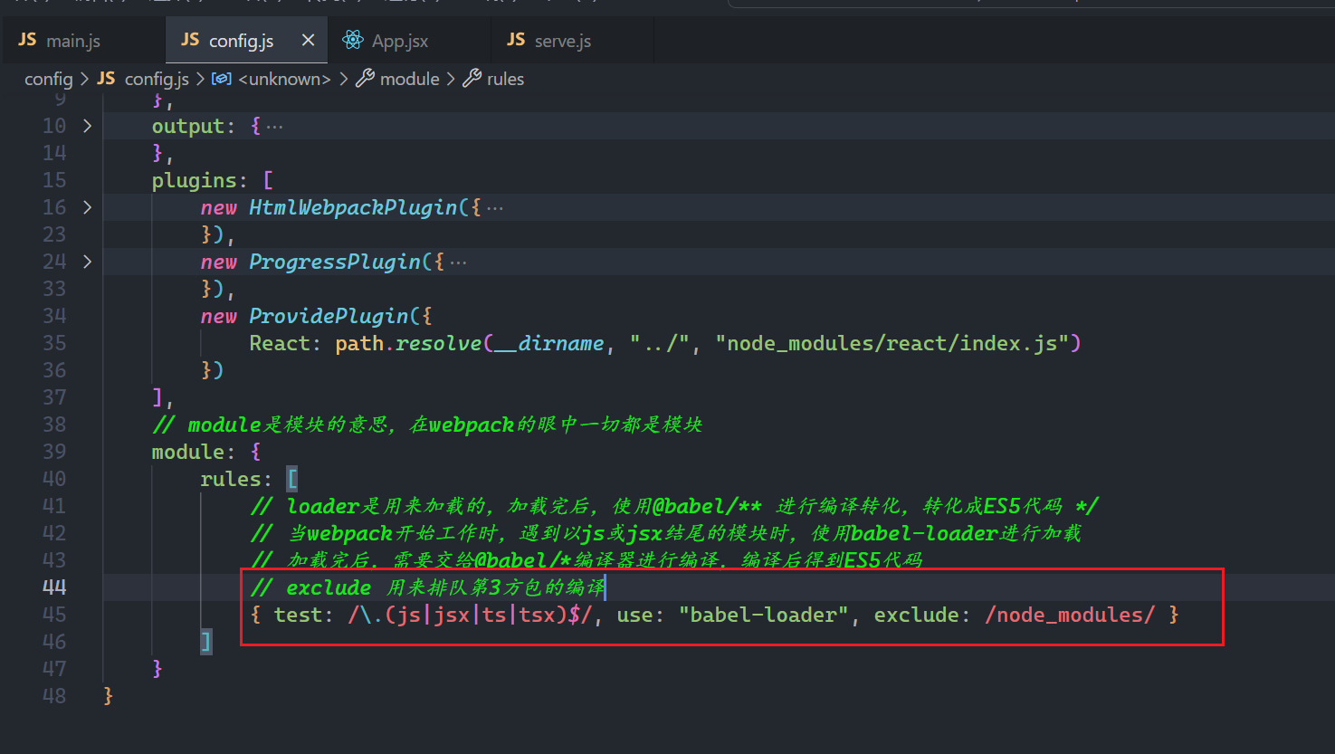1335x754 pixels.
Task: Select the config.js editor tab
Action: pos(246,41)
